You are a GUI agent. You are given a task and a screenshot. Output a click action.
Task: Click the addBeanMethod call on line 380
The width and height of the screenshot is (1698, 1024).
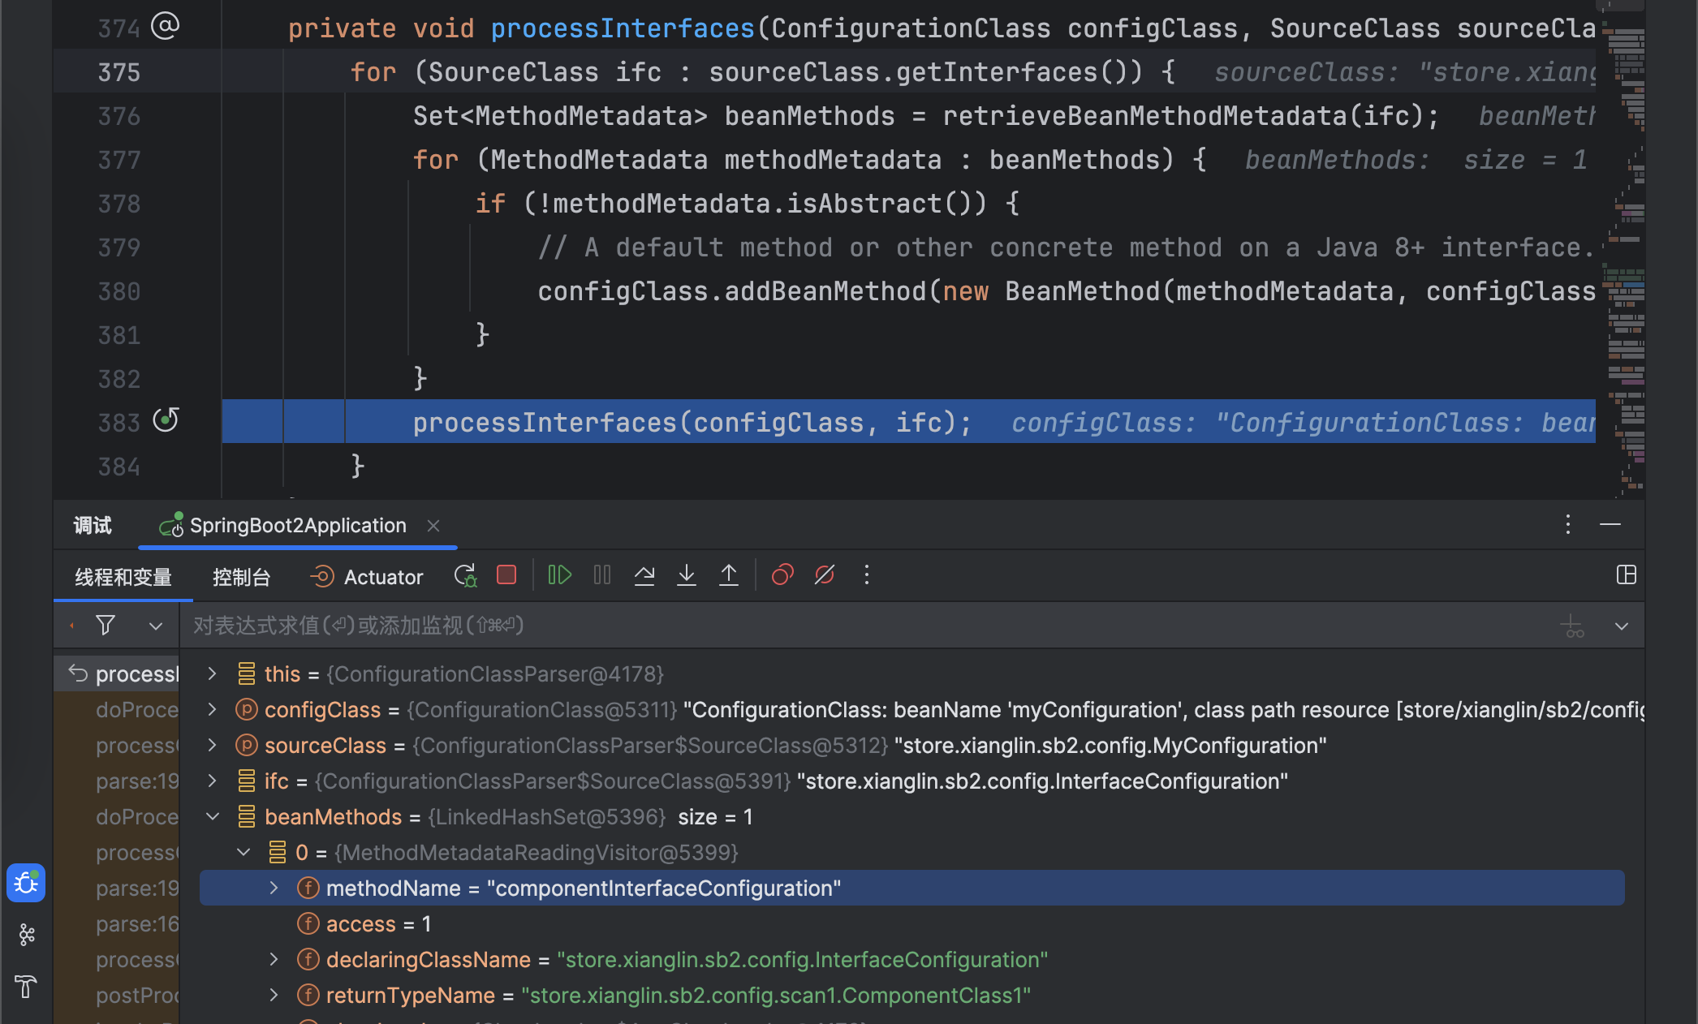coord(825,291)
